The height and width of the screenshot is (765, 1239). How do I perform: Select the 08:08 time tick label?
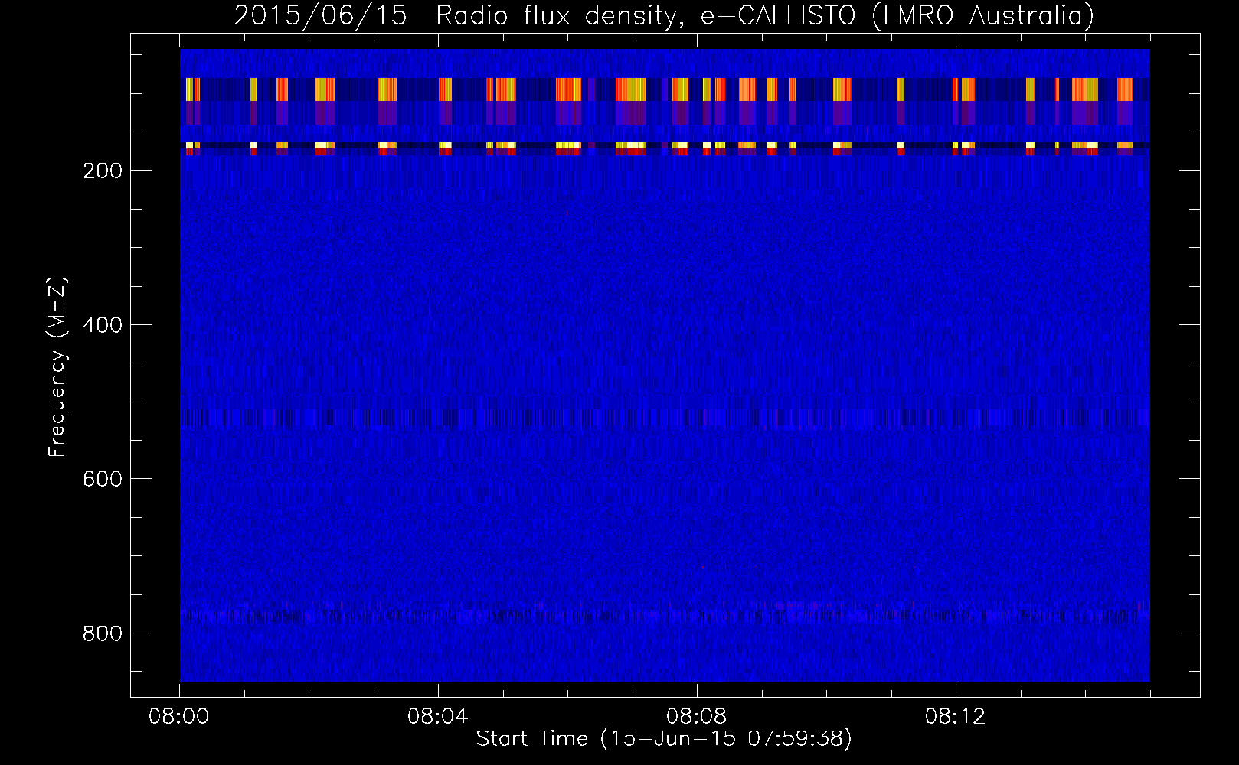pyautogui.click(x=697, y=717)
